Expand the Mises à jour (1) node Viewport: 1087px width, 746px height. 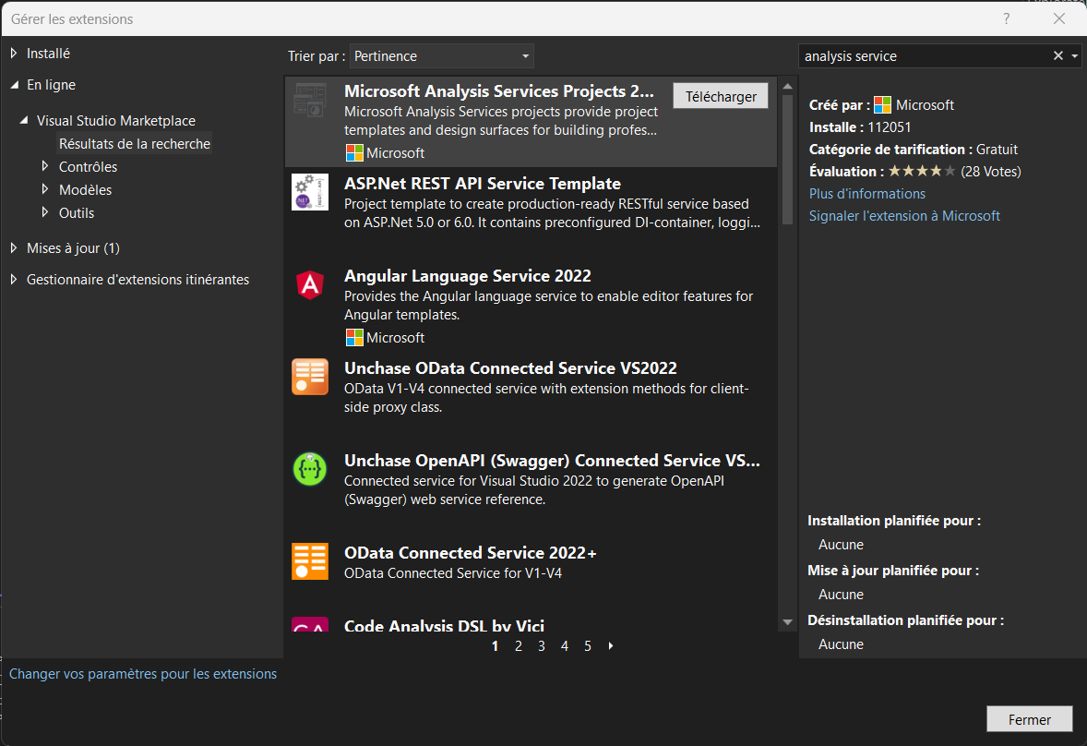click(14, 247)
